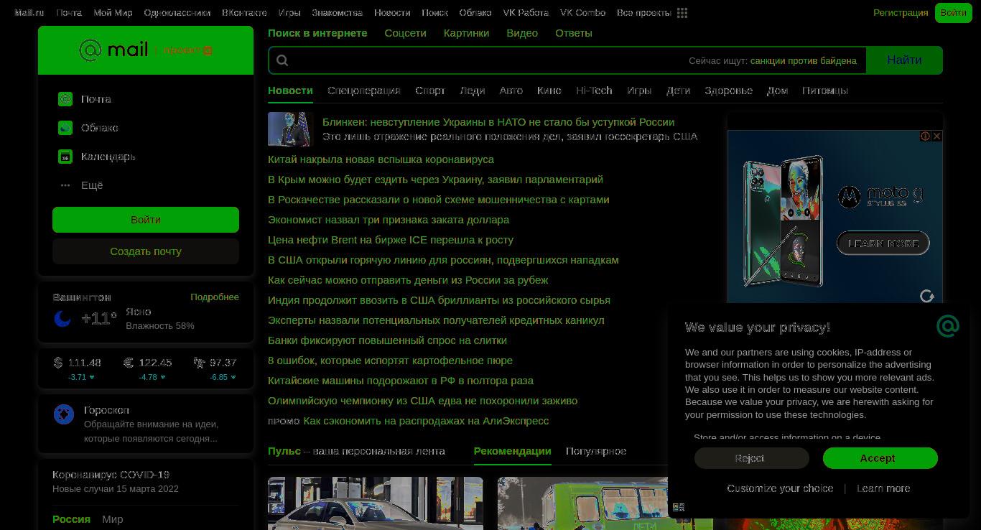Select Россия in COVID widget
981x530 pixels.
71,519
